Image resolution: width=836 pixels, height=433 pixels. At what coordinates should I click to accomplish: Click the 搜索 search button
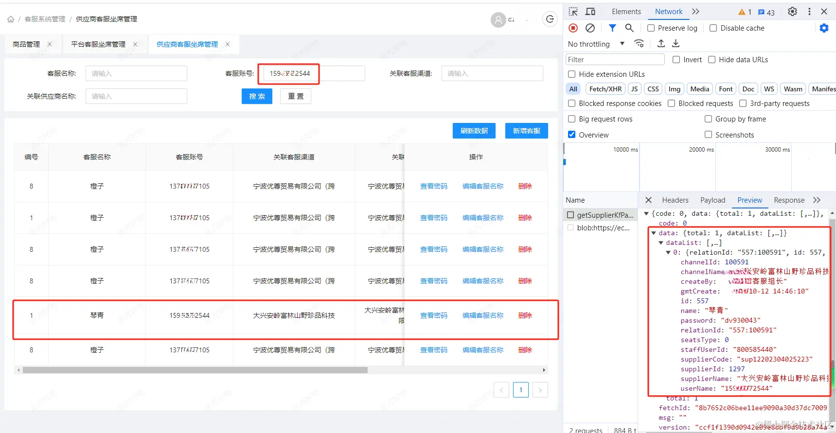[x=257, y=96]
